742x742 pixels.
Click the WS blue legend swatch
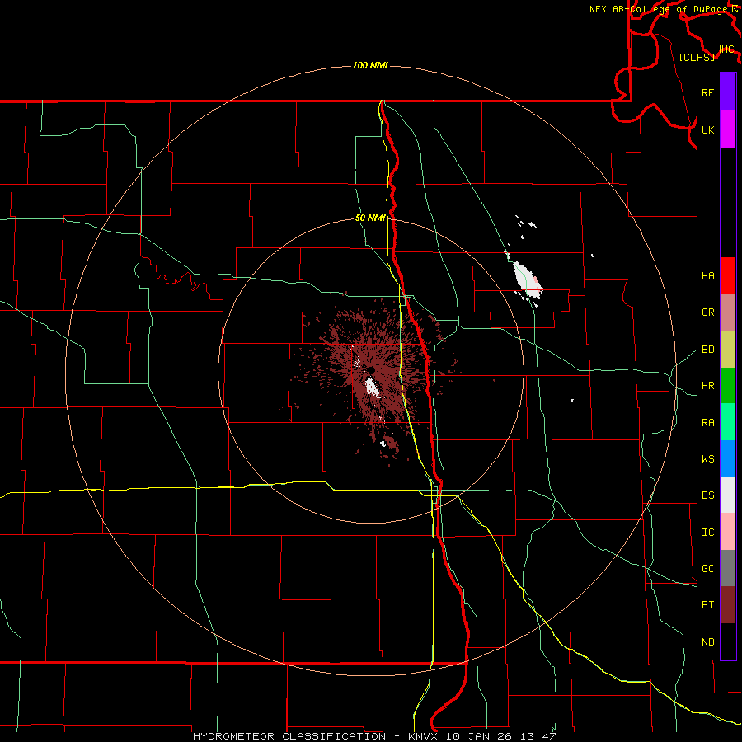728,458
